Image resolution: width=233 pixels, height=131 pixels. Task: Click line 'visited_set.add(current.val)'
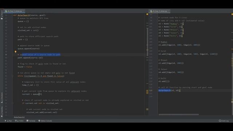click(x=42, y=112)
